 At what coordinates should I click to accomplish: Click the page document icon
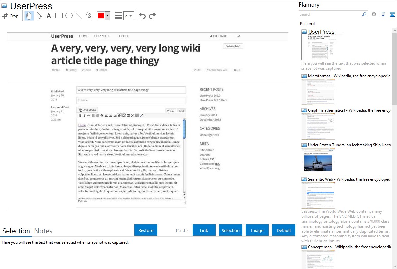[x=383, y=14]
